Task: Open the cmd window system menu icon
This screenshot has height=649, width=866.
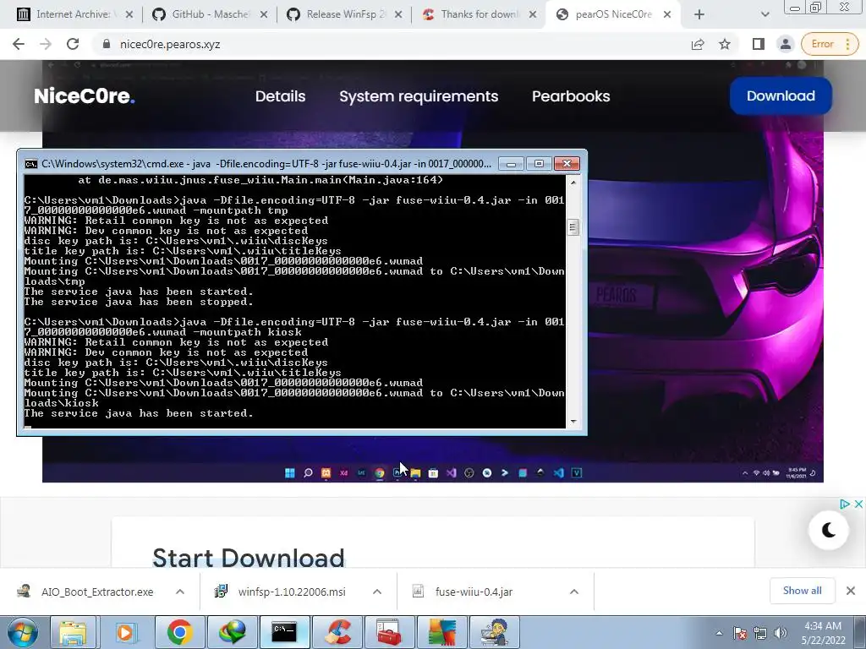Action: click(x=31, y=164)
